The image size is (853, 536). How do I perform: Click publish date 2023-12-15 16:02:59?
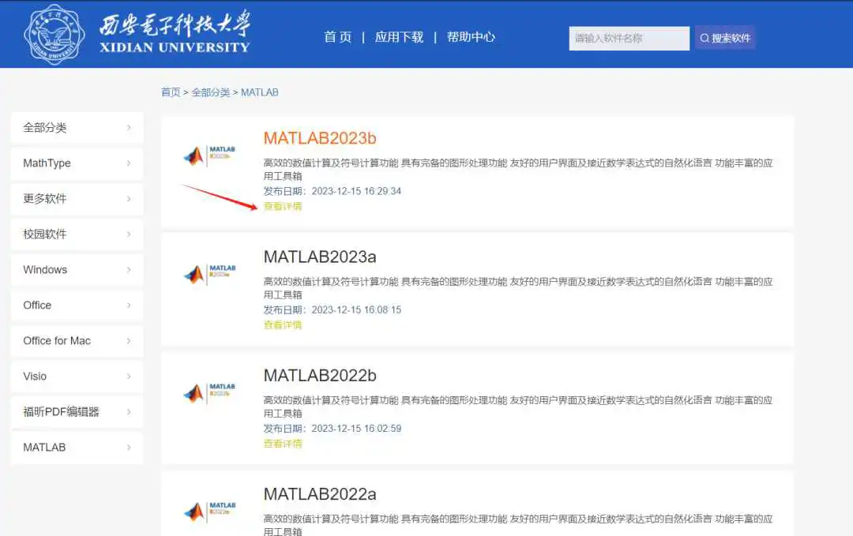[x=356, y=429]
